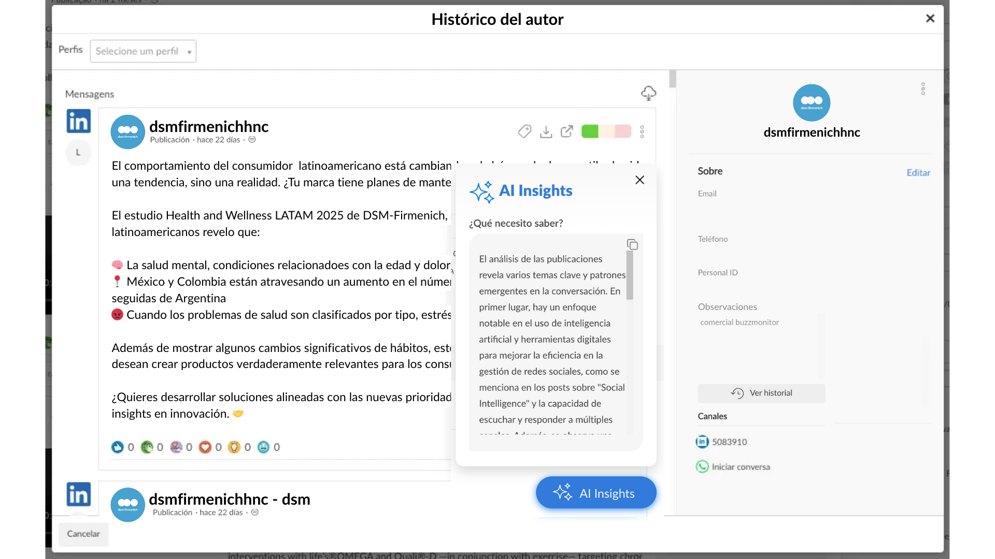Screen dimensions: 995x559
Task: Open first post in external link
Action: (567, 131)
